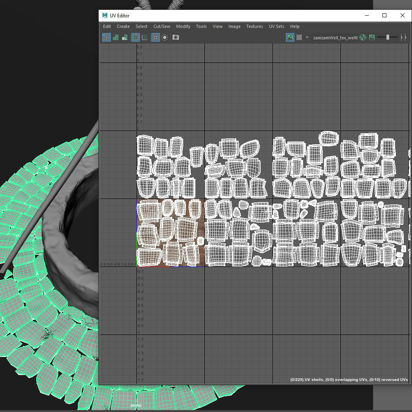
Task: Minimize the UV Editor window
Action: [367, 15]
